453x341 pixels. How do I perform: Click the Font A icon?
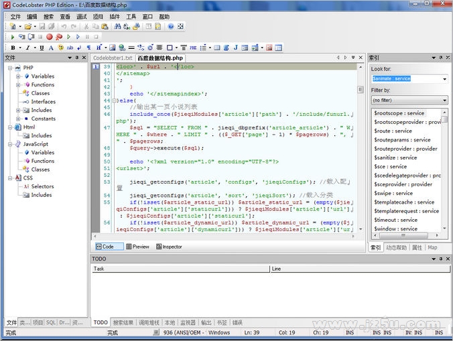click(51, 48)
